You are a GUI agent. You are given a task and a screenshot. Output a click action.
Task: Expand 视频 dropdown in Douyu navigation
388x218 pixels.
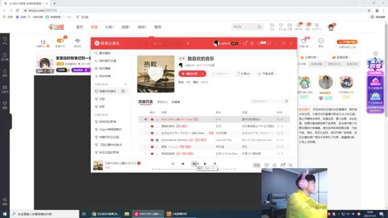click(126, 27)
